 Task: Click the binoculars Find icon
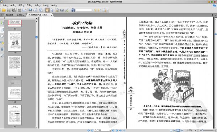tap(73, 10)
